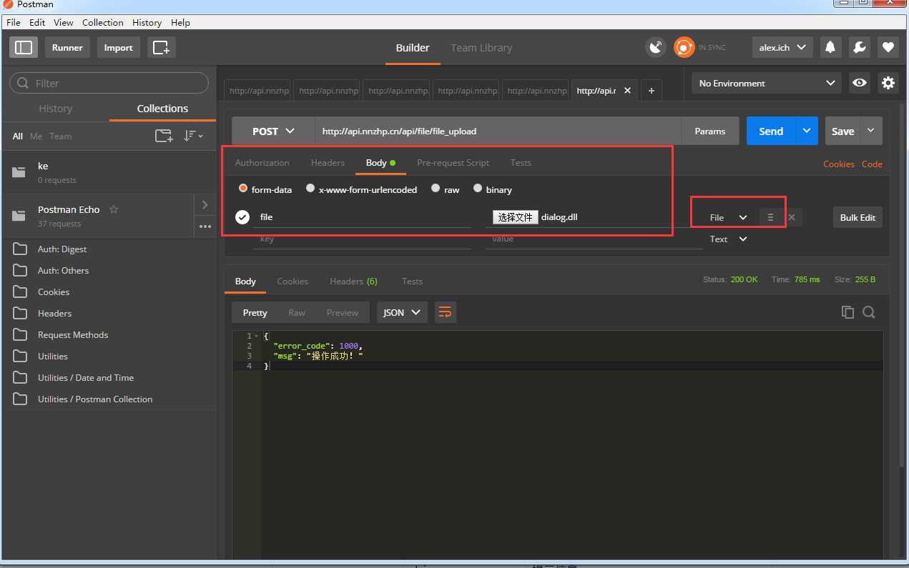Open the Collection menu
The height and width of the screenshot is (568, 909).
(102, 22)
